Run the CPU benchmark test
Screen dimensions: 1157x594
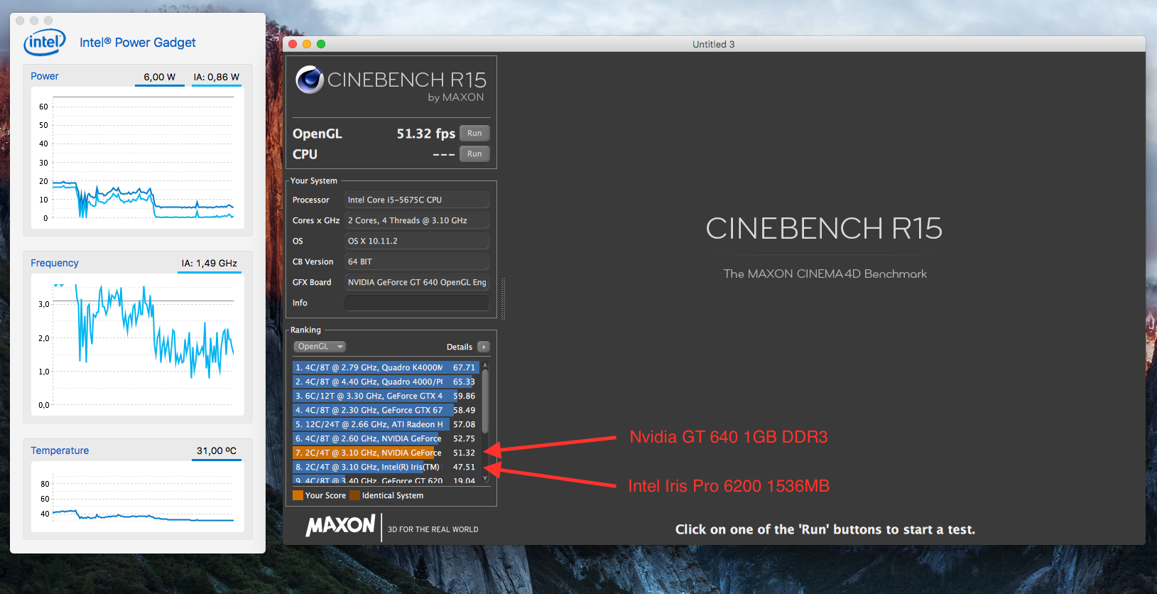pyautogui.click(x=474, y=154)
